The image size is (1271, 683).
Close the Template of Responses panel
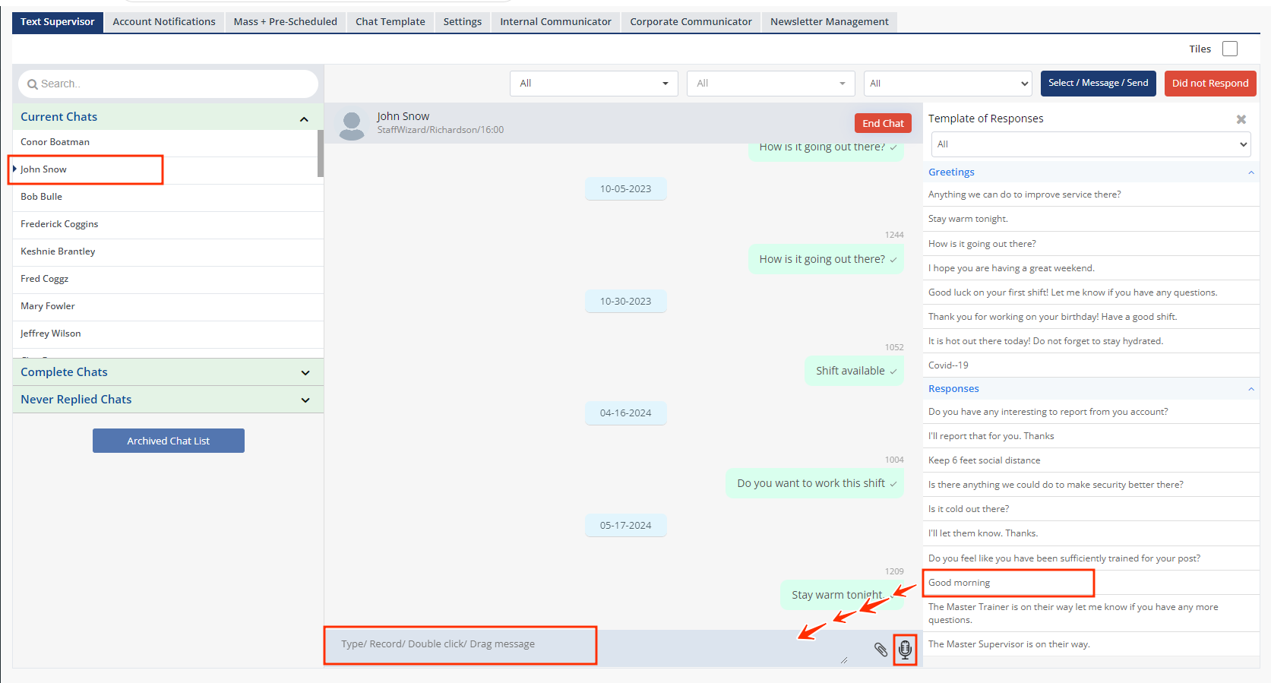(x=1241, y=119)
